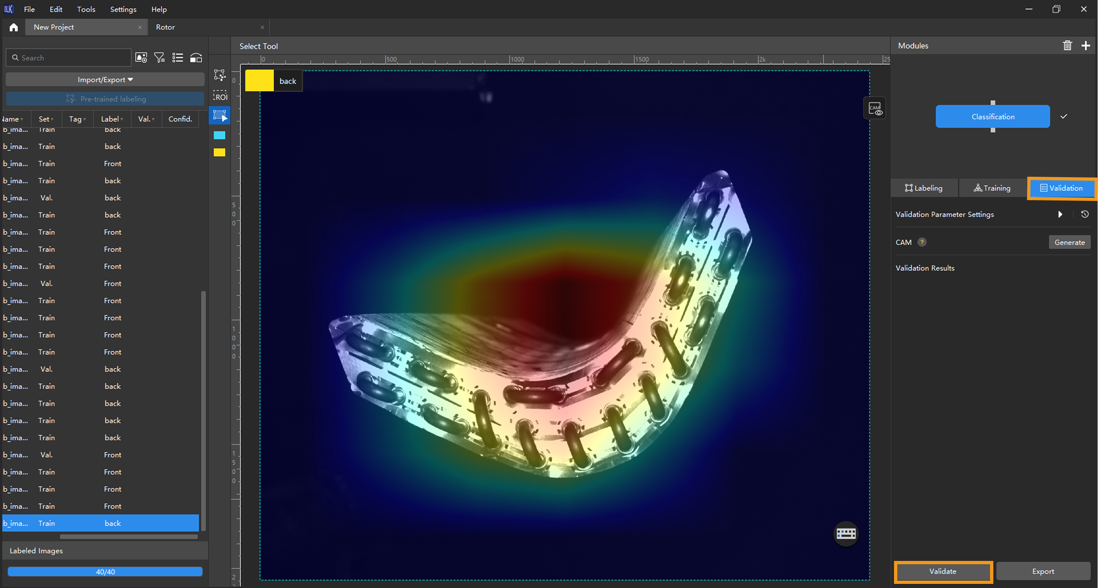1098x588 pixels.
Task: Click the image preprocessing settings icon
Action: [x=141, y=58]
